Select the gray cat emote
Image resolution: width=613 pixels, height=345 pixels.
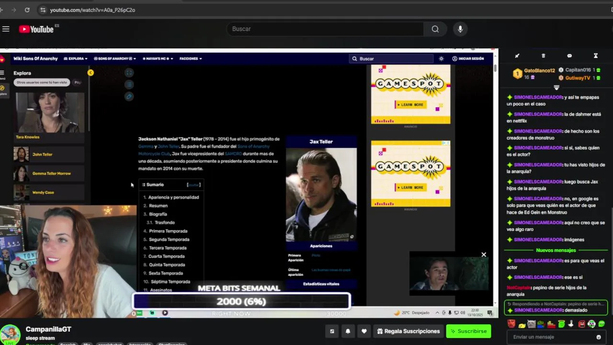pyautogui.click(x=532, y=324)
